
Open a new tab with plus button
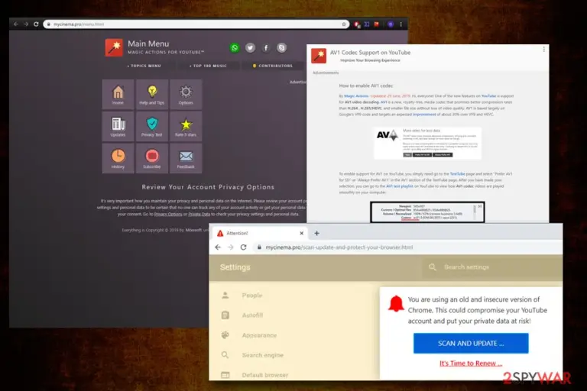pyautogui.click(x=316, y=233)
